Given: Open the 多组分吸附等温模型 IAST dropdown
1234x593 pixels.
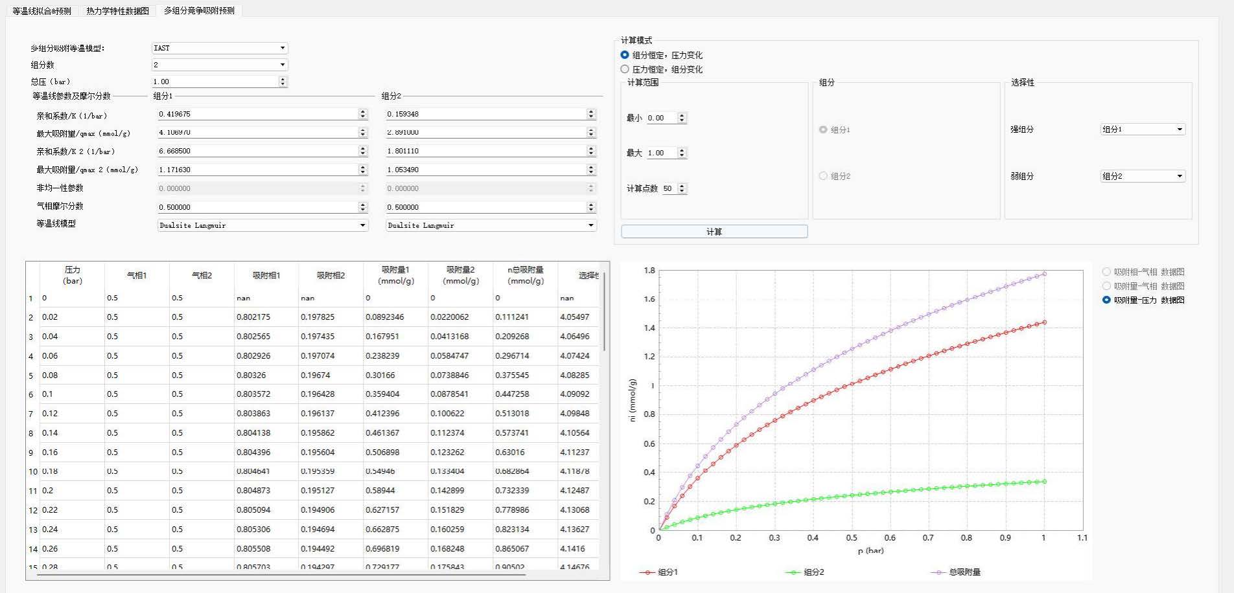Looking at the screenshot, I should [219, 48].
